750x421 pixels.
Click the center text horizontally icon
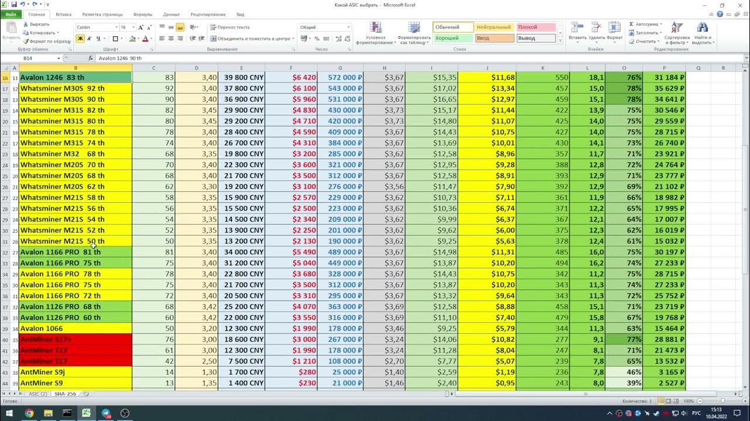tap(171, 39)
